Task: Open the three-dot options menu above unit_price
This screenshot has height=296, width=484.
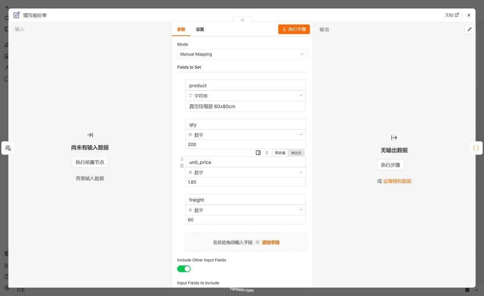Action: click(267, 153)
